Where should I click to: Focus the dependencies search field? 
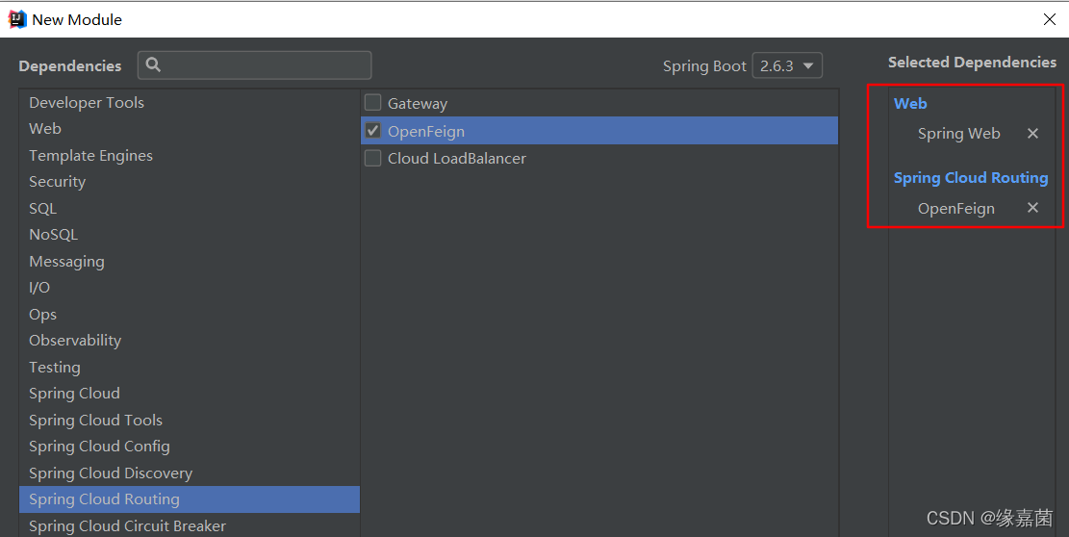pyautogui.click(x=255, y=65)
